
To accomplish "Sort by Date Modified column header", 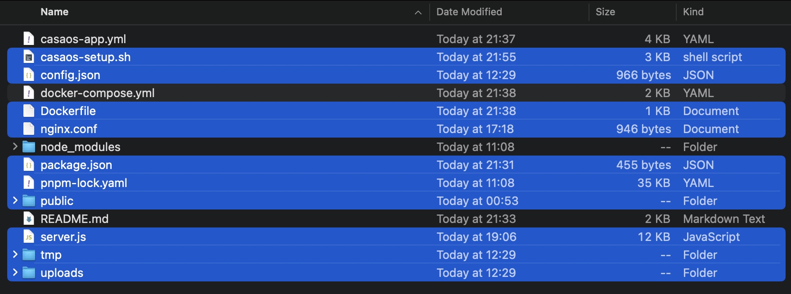I will click(469, 12).
